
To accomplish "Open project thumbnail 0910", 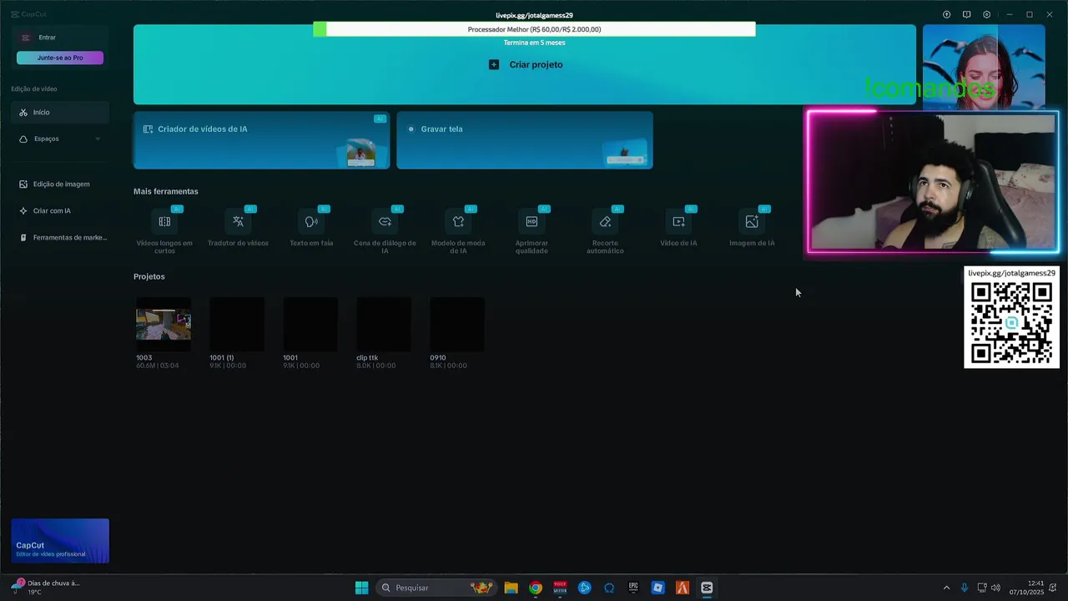I will 457,324.
